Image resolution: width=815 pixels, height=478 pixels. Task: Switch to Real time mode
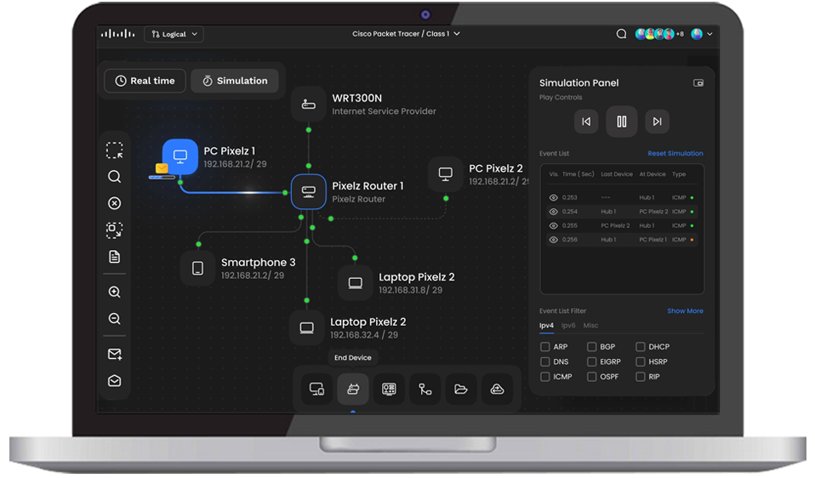pyautogui.click(x=145, y=81)
